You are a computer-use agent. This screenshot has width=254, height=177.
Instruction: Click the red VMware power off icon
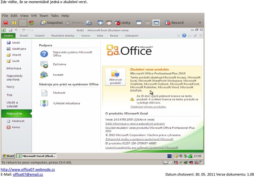(6, 23)
